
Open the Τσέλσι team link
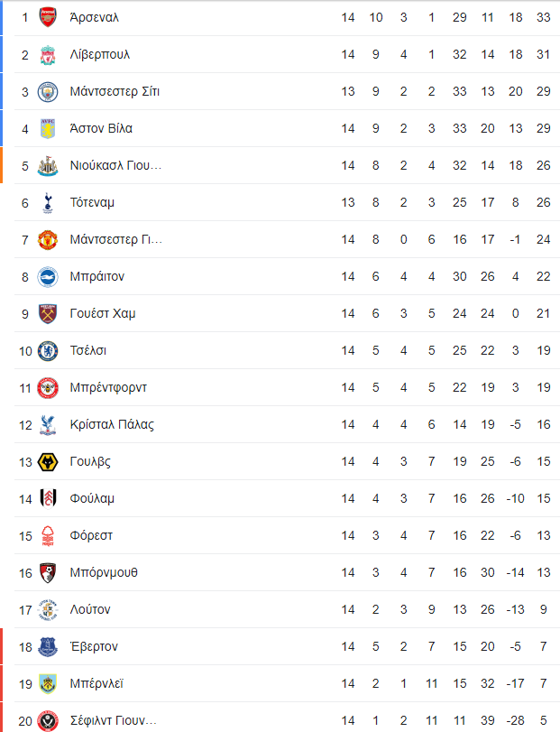point(88,350)
